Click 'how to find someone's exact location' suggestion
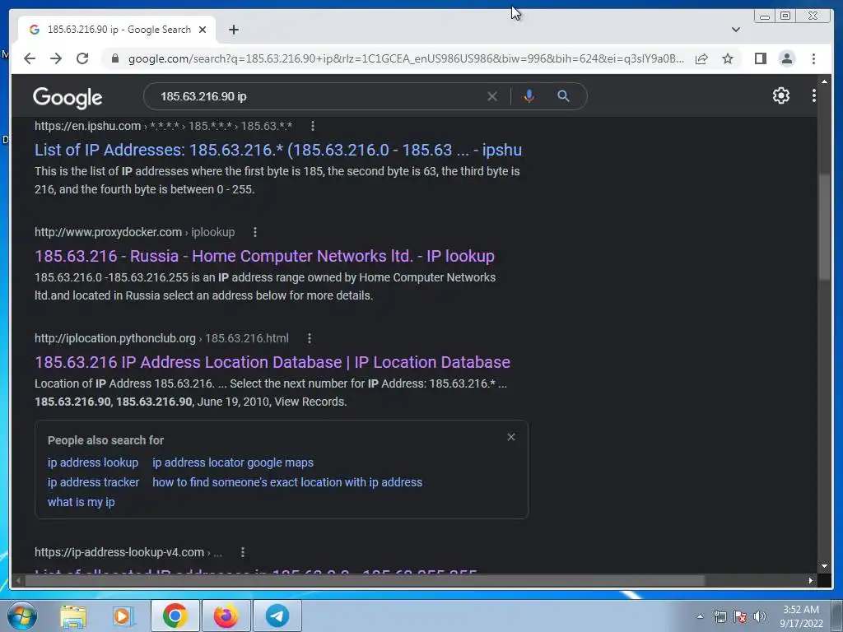Viewport: 843px width, 632px height. tap(287, 482)
